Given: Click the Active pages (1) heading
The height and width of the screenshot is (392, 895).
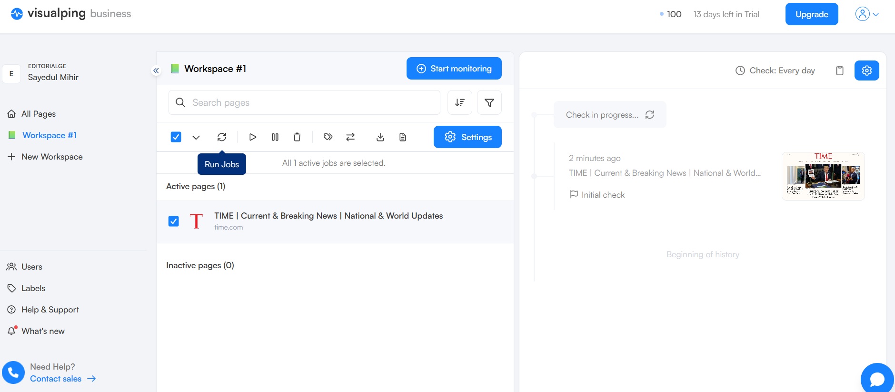Looking at the screenshot, I should click(x=196, y=186).
